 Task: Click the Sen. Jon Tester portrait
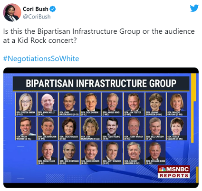click(x=134, y=104)
